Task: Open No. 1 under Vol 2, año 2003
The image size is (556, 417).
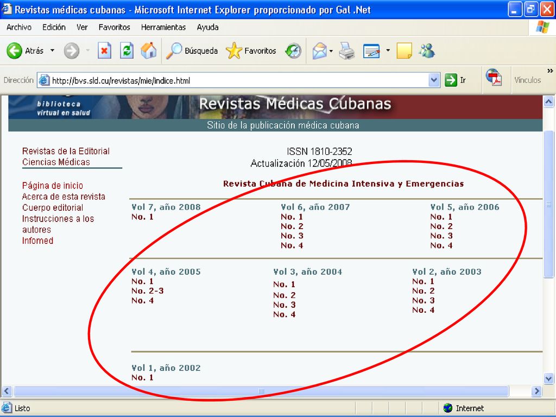Action: [424, 281]
